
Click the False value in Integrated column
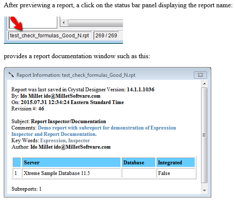pyautogui.click(x=164, y=173)
